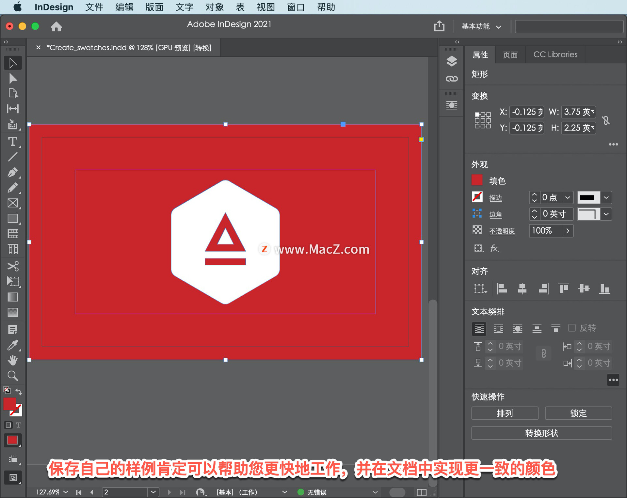The image size is (627, 498).
Task: Click the 锁定 button
Action: 578,413
